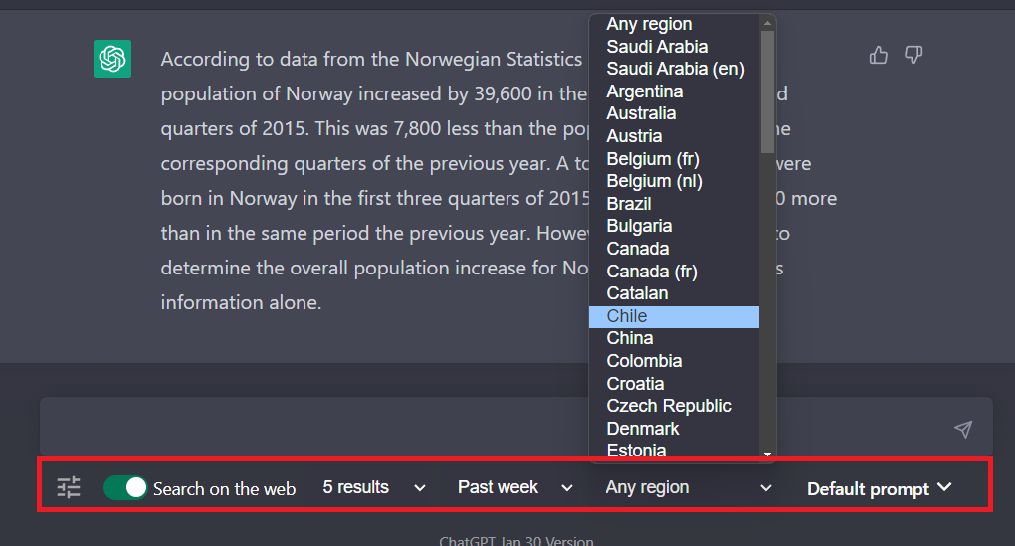The width and height of the screenshot is (1015, 546).
Task: Choose Brazil in region list
Action: point(674,204)
